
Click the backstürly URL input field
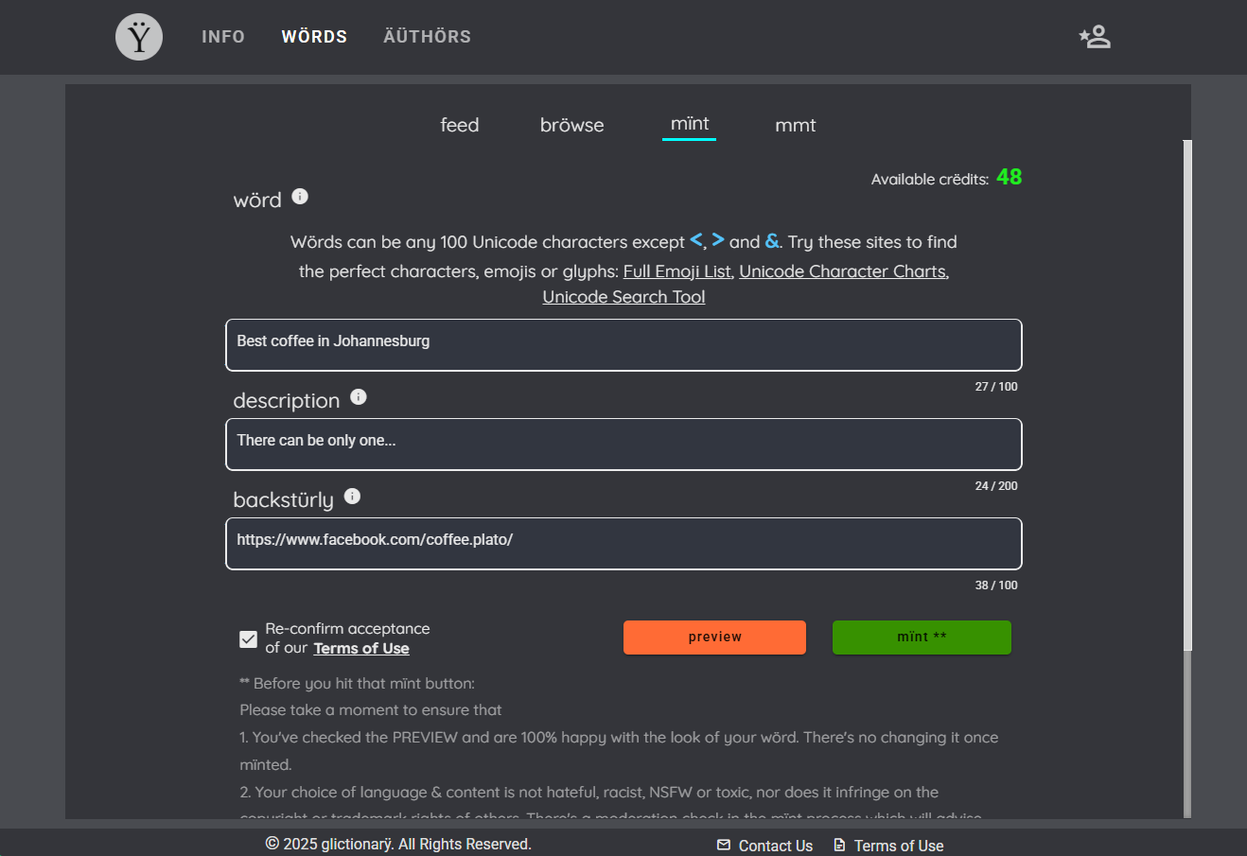pyautogui.click(x=623, y=543)
